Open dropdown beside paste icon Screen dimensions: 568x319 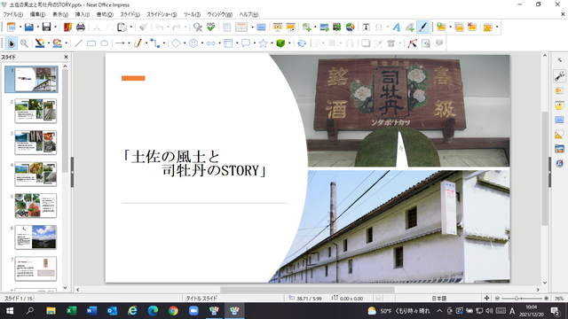click(x=130, y=27)
